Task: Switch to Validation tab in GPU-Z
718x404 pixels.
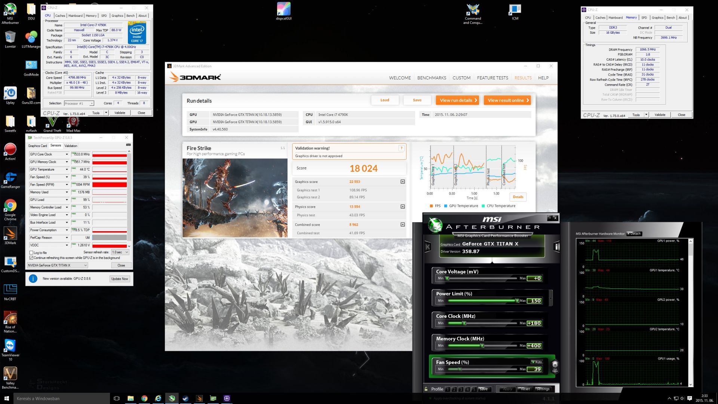Action: click(71, 146)
